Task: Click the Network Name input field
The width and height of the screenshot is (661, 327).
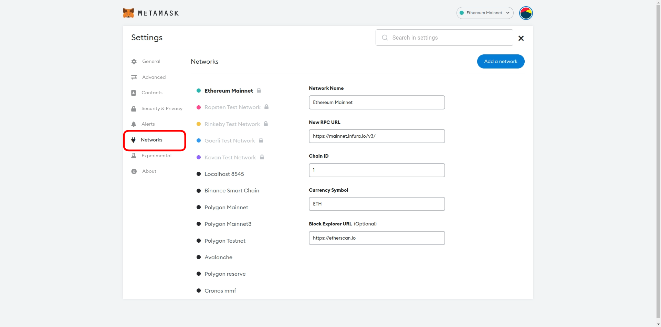Action: (x=377, y=102)
